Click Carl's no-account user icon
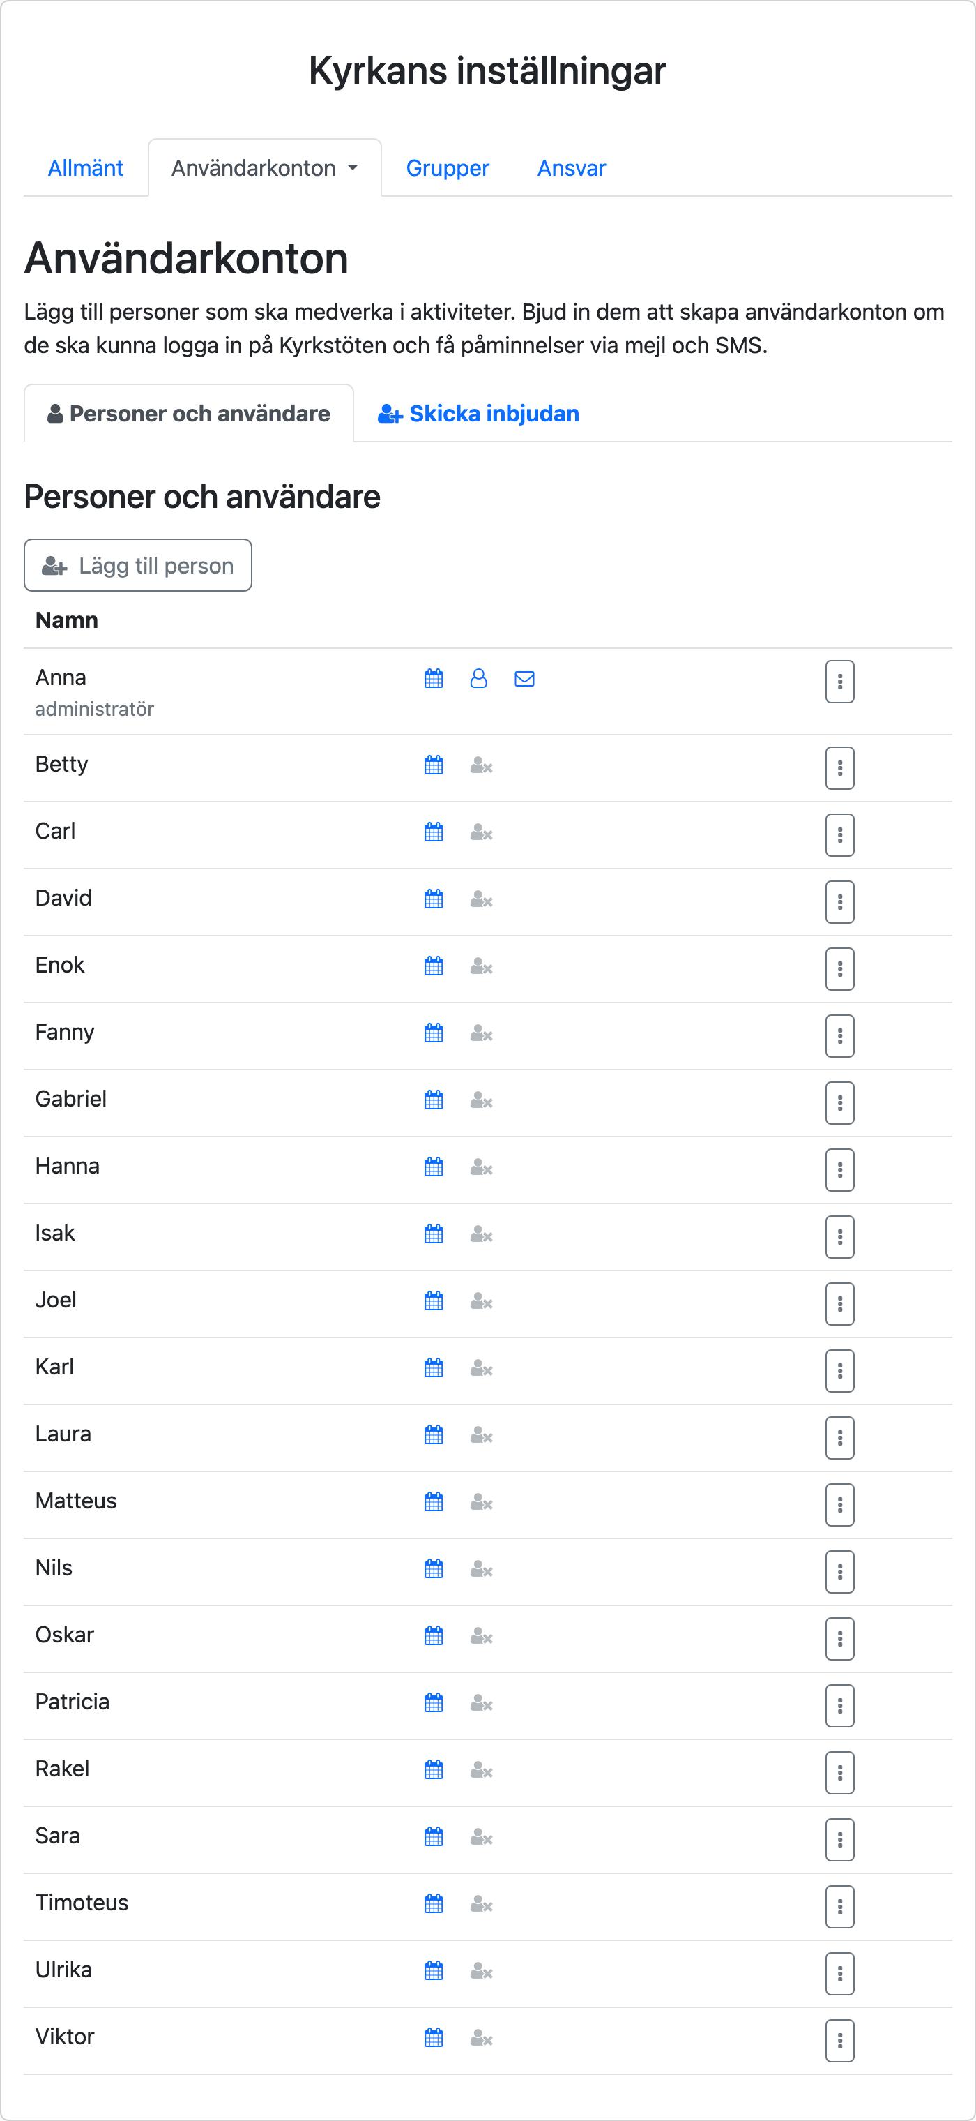Screen dimensions: 976x2121 coord(482,832)
